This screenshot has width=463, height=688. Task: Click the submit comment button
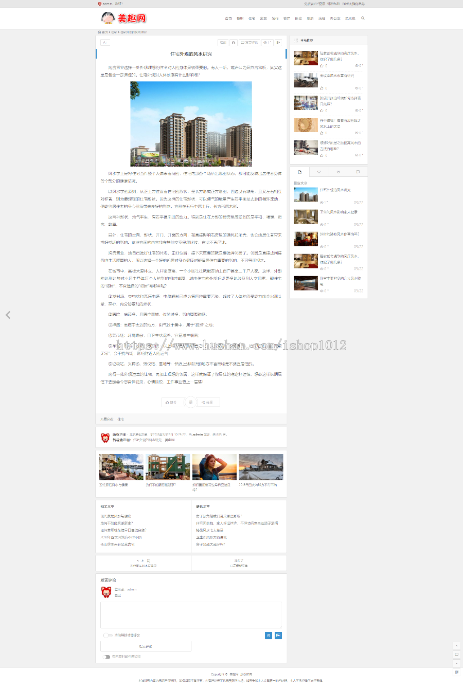coord(146,646)
